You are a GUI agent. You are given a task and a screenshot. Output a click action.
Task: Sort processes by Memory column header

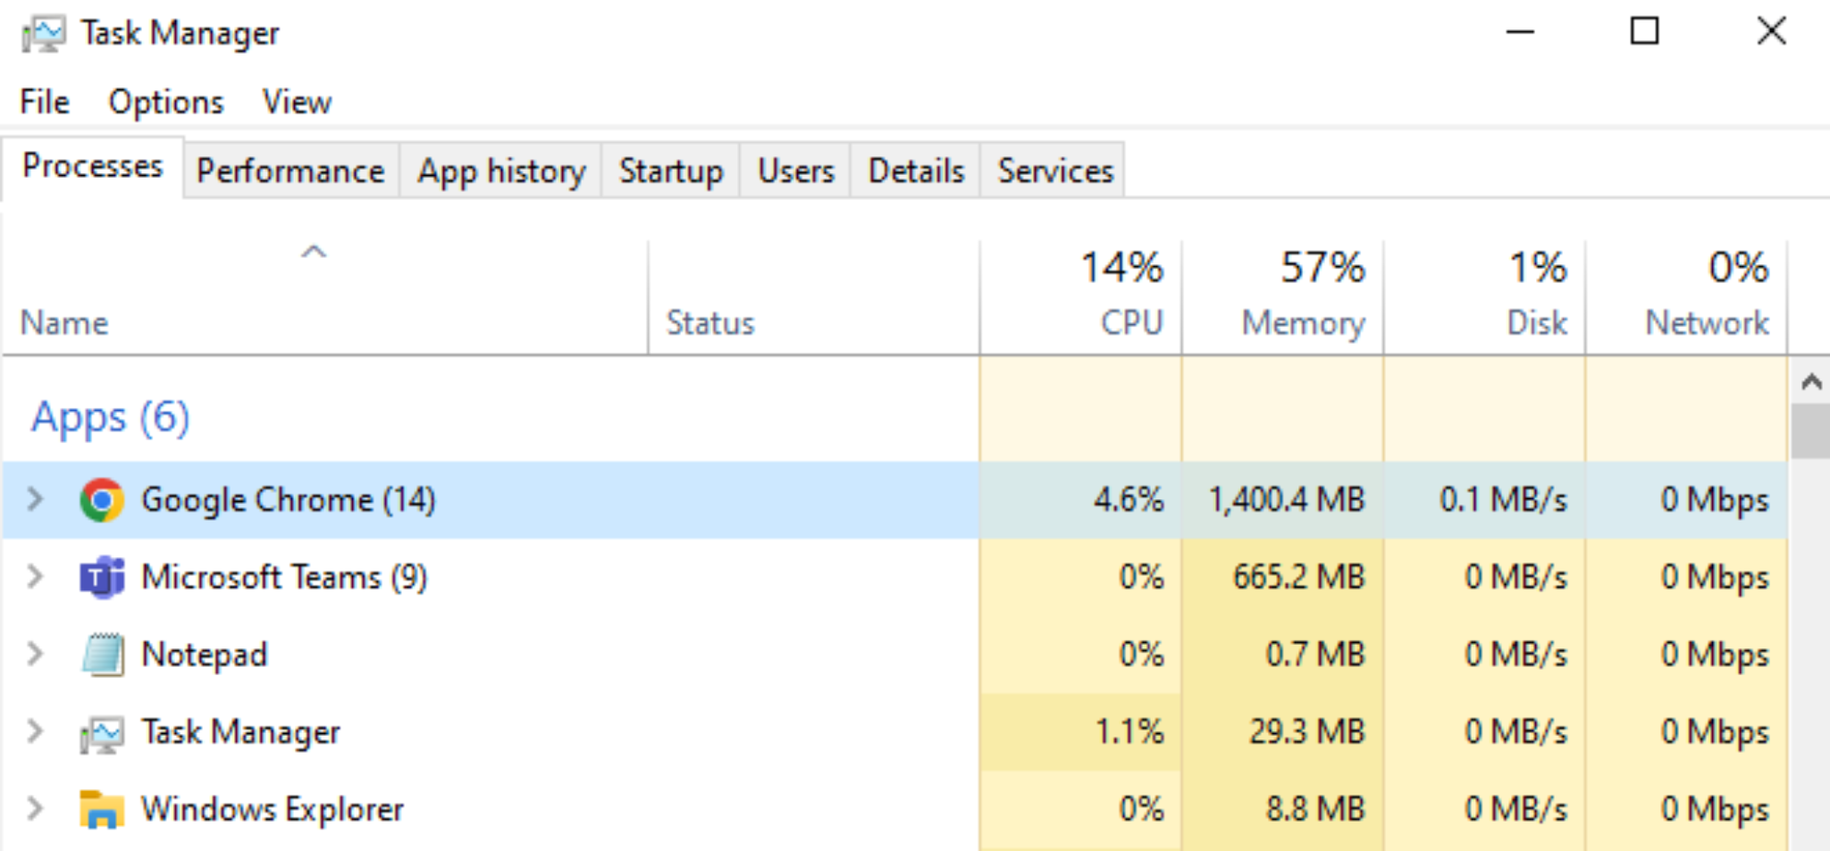(1283, 297)
